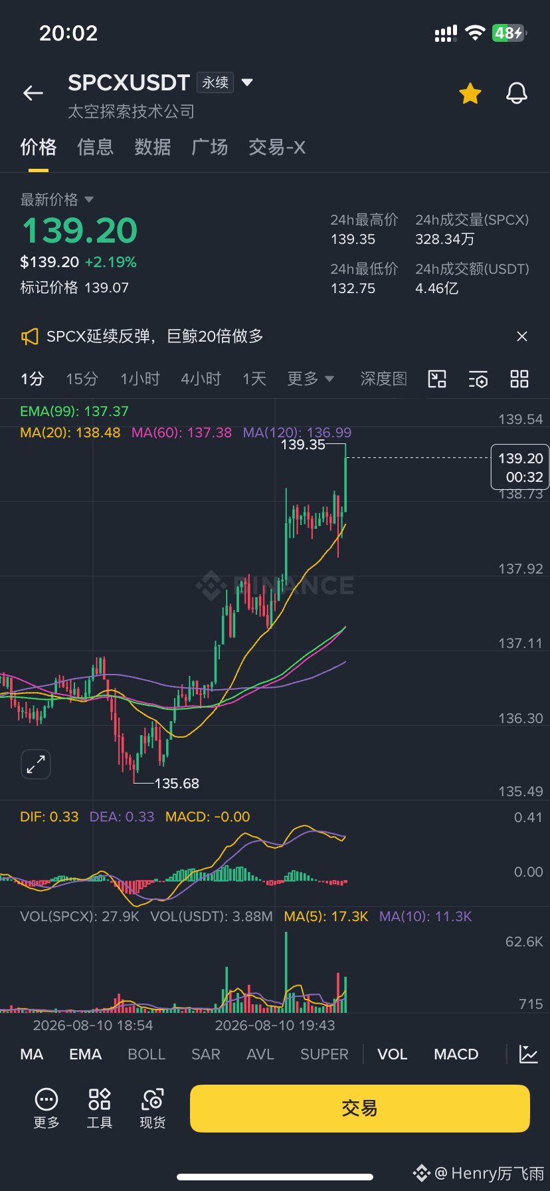Tap the DIF: 0.33 MACD label
550x1191 pixels.
[x=49, y=817]
